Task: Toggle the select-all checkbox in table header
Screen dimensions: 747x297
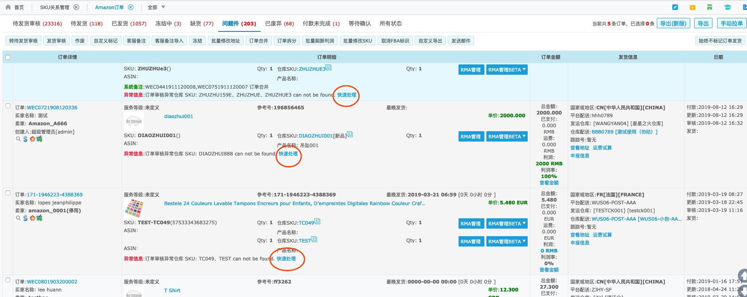Action: pyautogui.click(x=8, y=57)
